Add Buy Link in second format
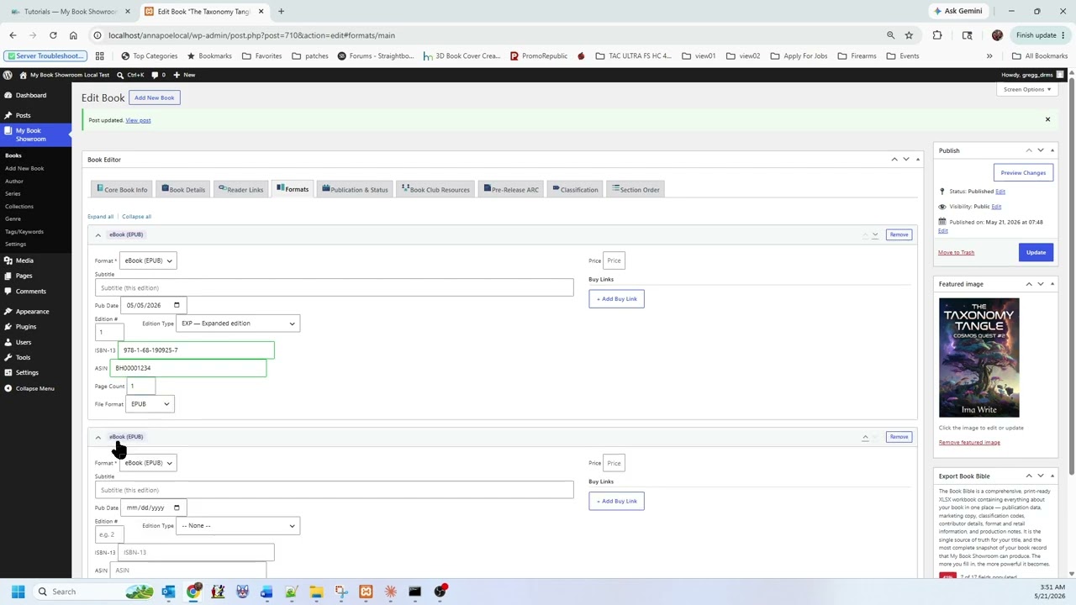Viewport: 1076px width, 605px height. (x=616, y=502)
